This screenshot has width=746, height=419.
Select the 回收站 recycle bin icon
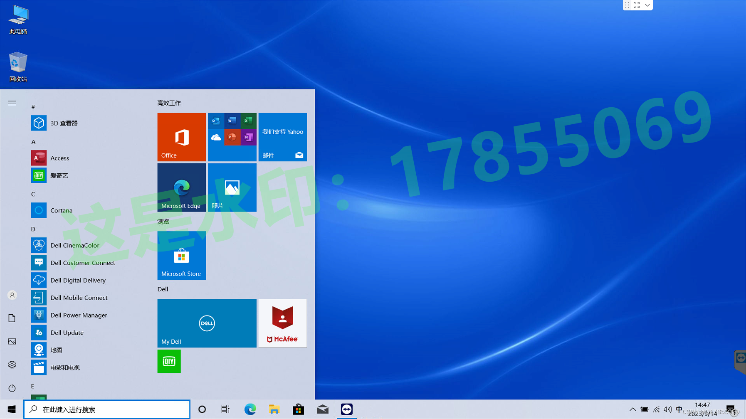[x=18, y=67]
